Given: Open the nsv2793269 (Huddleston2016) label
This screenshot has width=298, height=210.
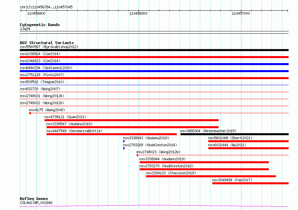Looking at the screenshot, I should tap(150, 145).
